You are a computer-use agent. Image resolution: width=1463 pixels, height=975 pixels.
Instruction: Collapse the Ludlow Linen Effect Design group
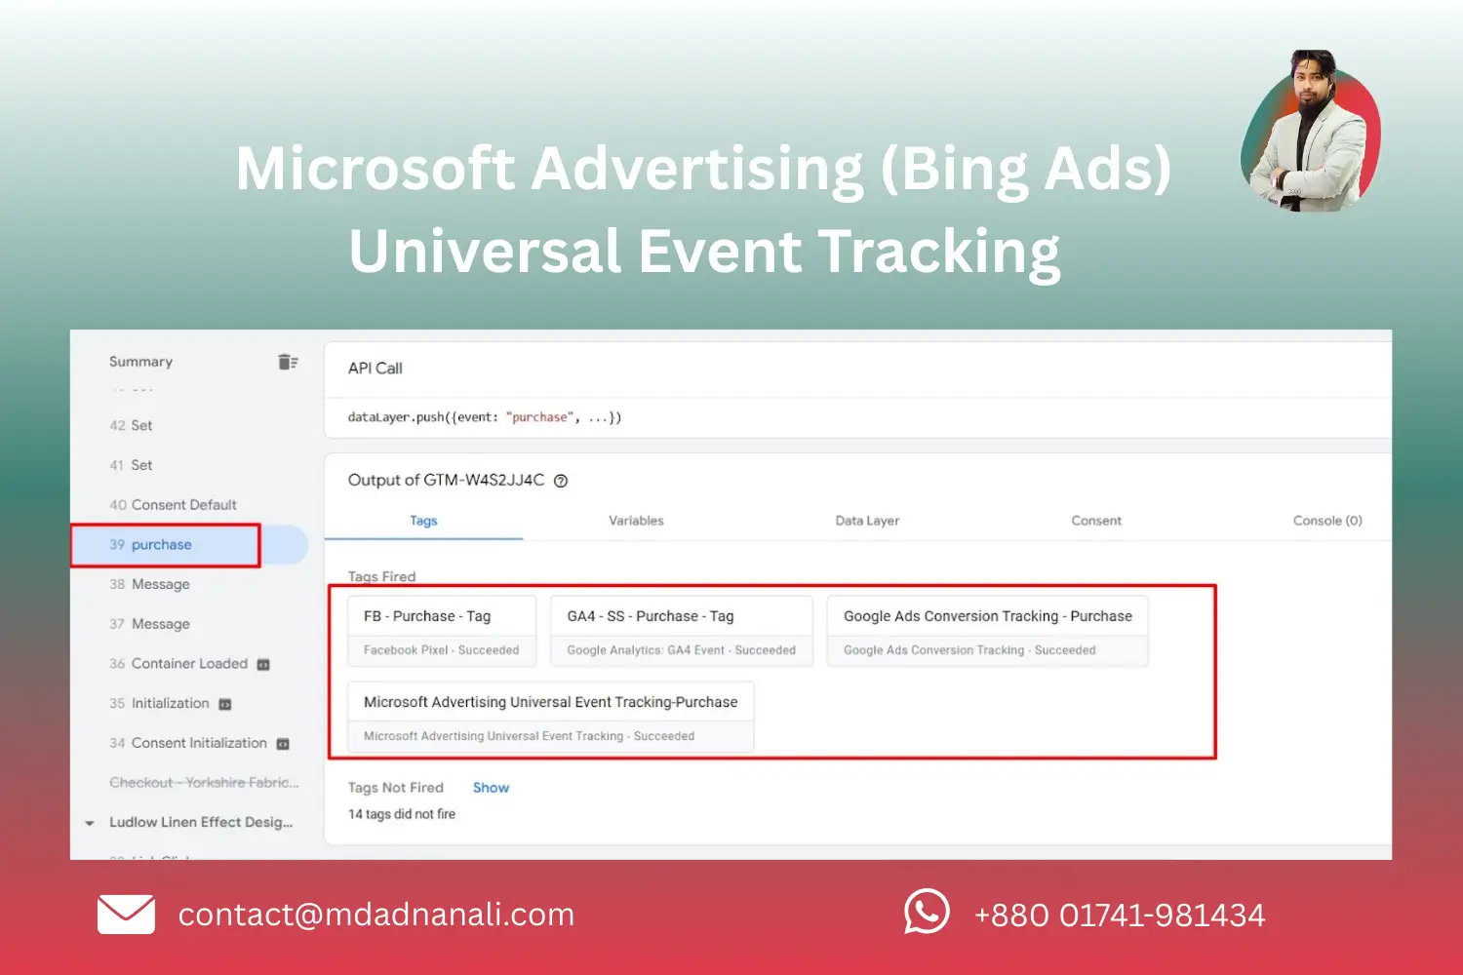click(x=91, y=822)
